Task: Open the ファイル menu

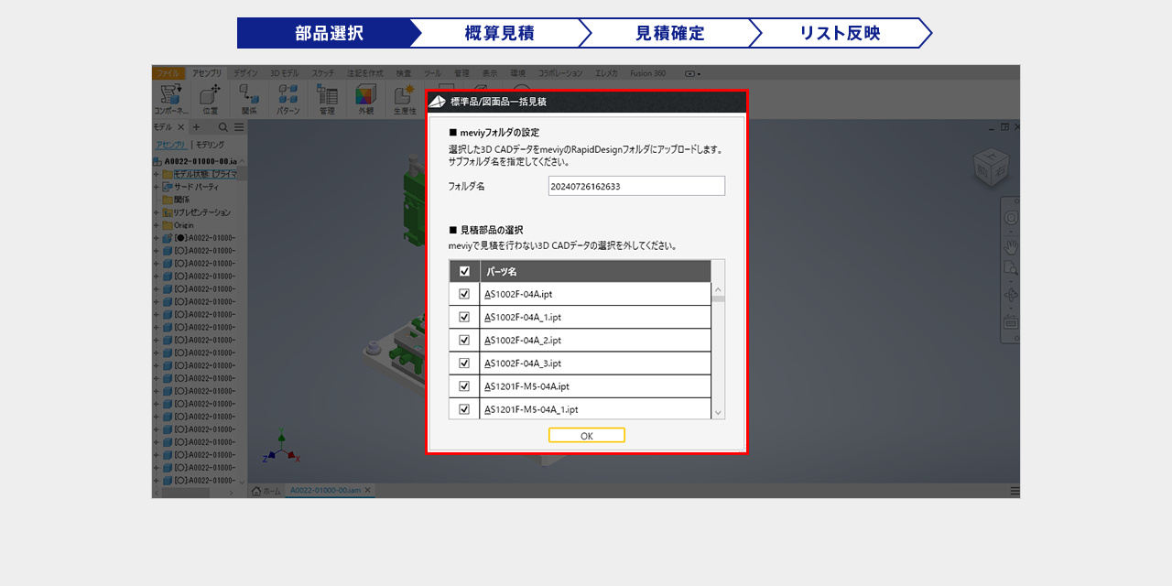Action: point(168,72)
